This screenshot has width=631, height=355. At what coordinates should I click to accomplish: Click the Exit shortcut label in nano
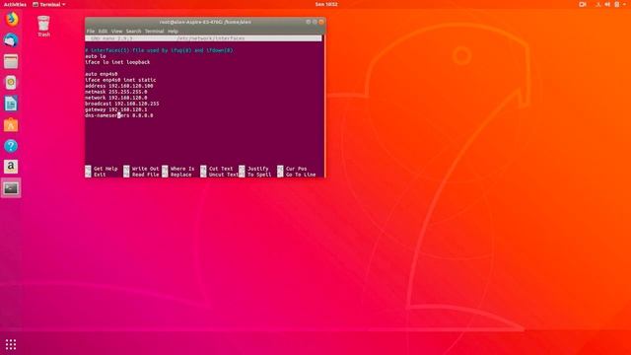pyautogui.click(x=100, y=175)
